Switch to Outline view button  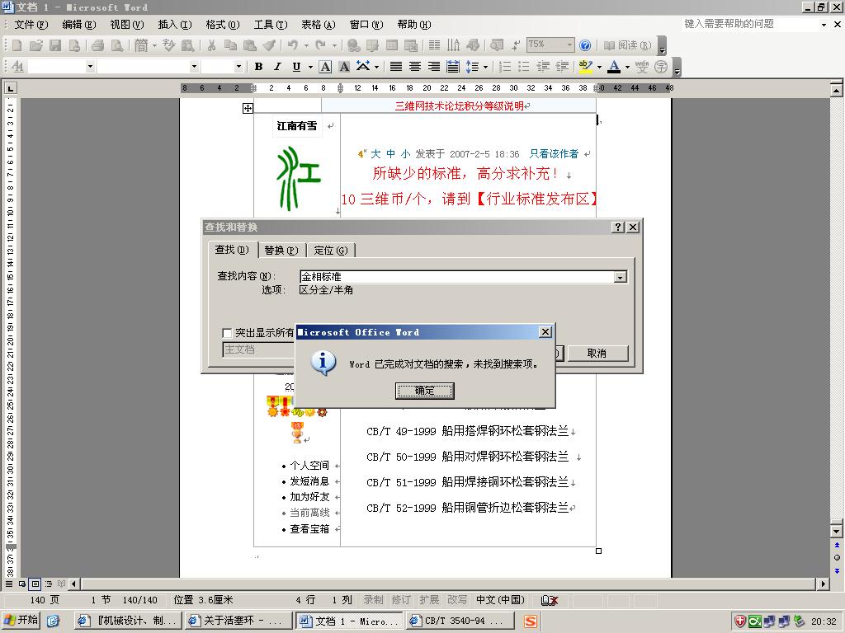pyautogui.click(x=49, y=584)
